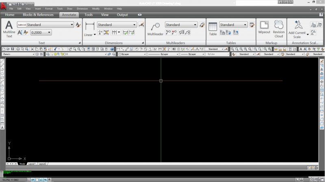Switch to the Layout1 tab
The height and width of the screenshot is (182, 325).
[x=32, y=164]
